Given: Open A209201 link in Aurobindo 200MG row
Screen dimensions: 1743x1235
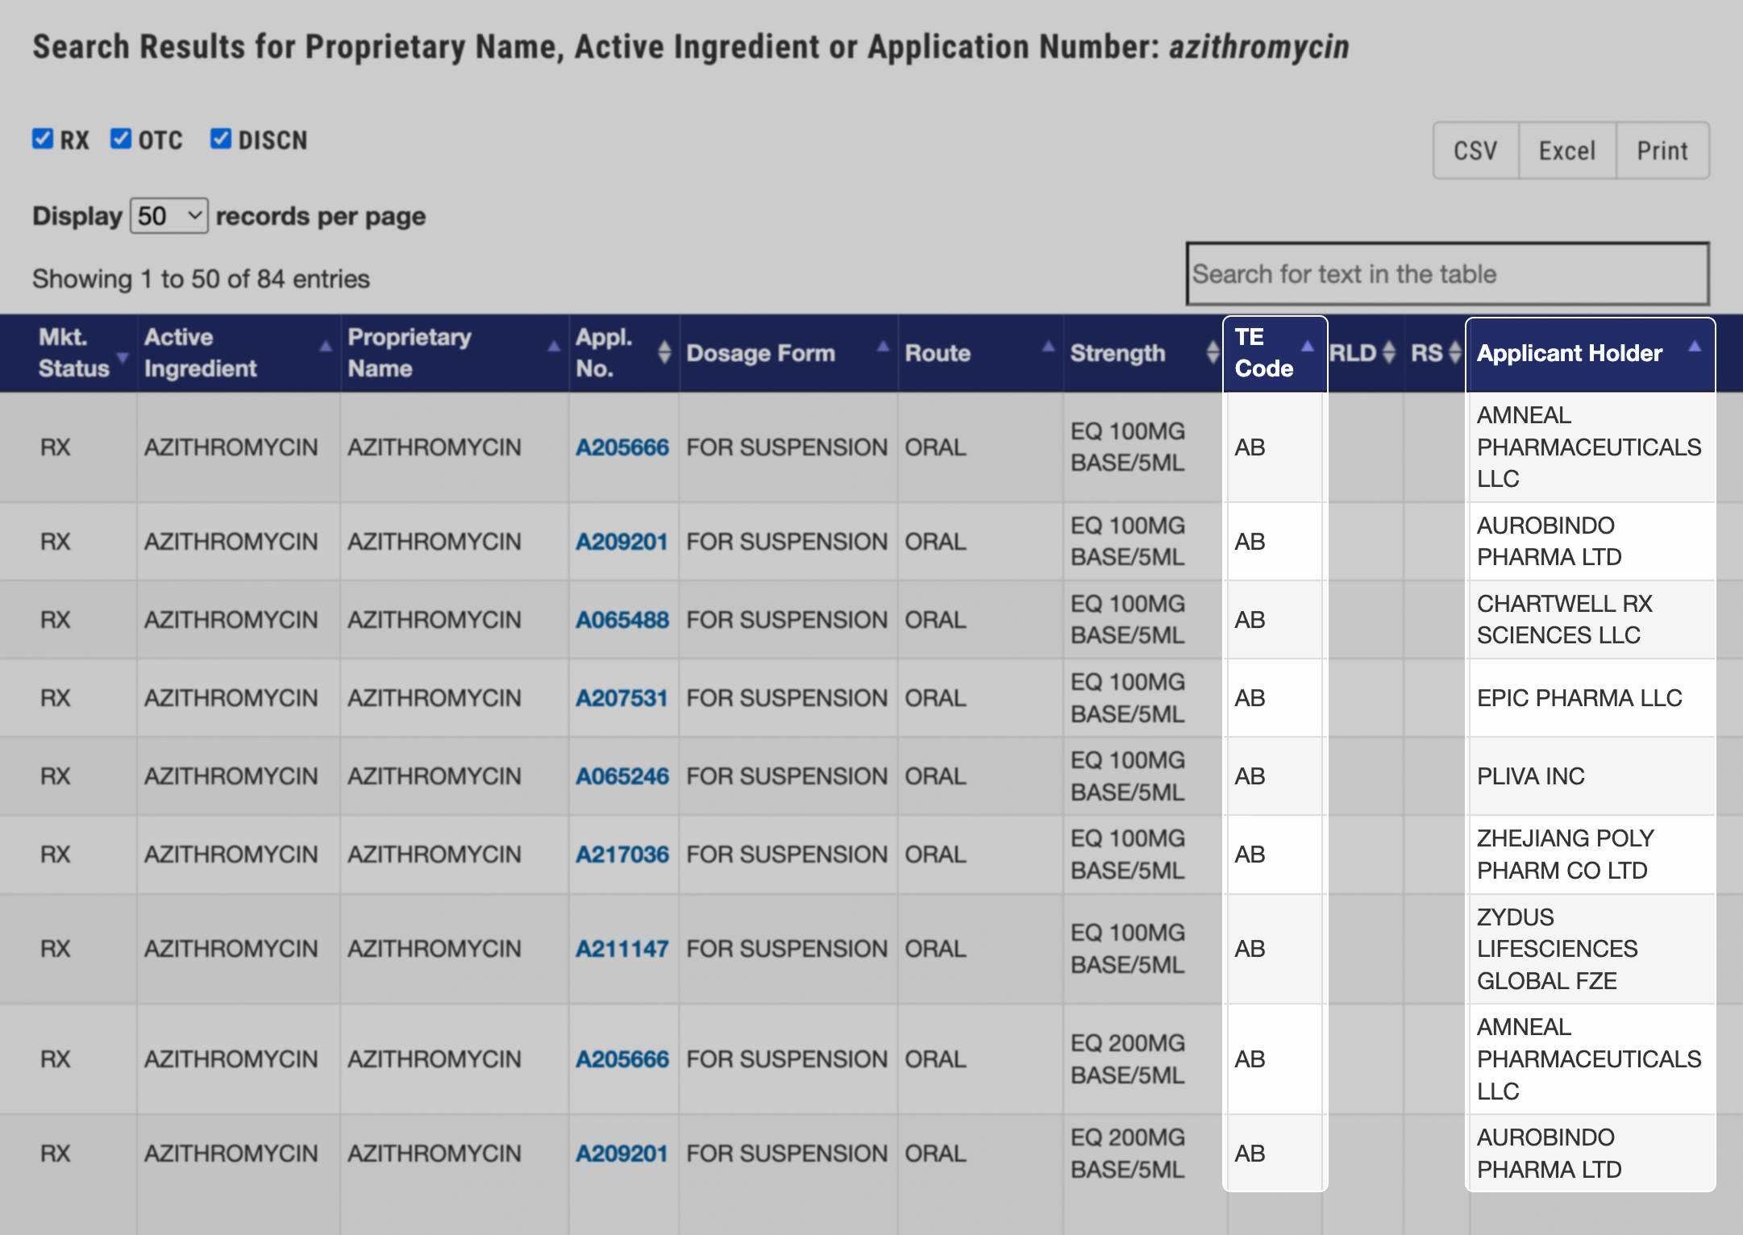Looking at the screenshot, I should 622,1154.
